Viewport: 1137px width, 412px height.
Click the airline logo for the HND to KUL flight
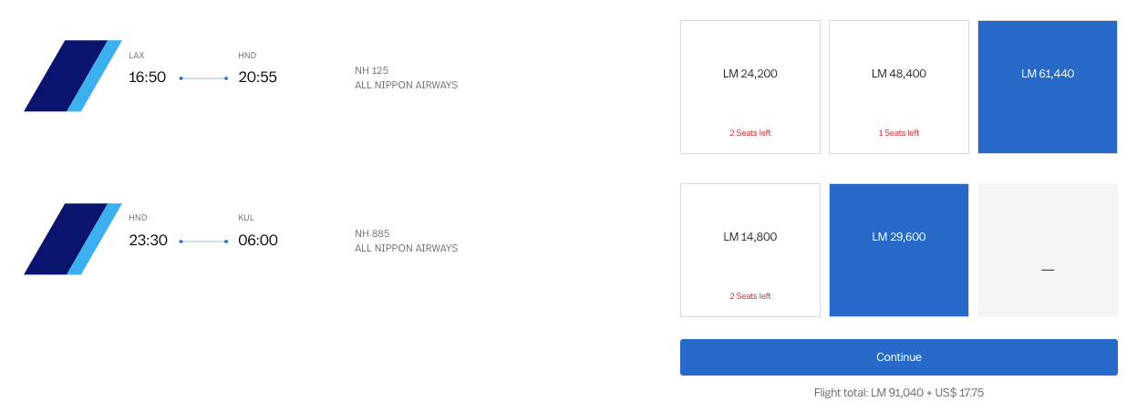tap(73, 239)
